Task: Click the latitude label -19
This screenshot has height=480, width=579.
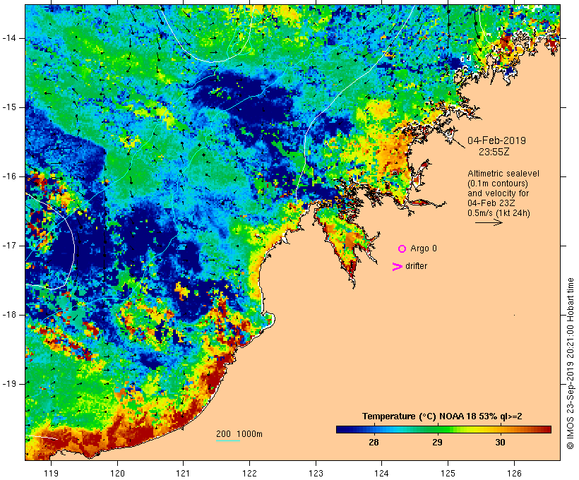Action: point(9,384)
